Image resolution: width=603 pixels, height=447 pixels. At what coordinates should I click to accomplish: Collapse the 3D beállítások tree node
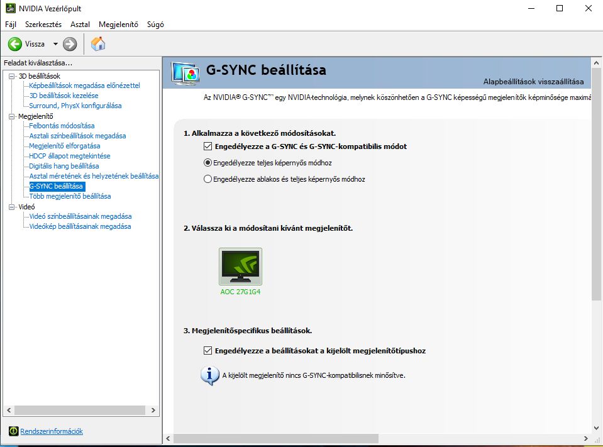11,76
